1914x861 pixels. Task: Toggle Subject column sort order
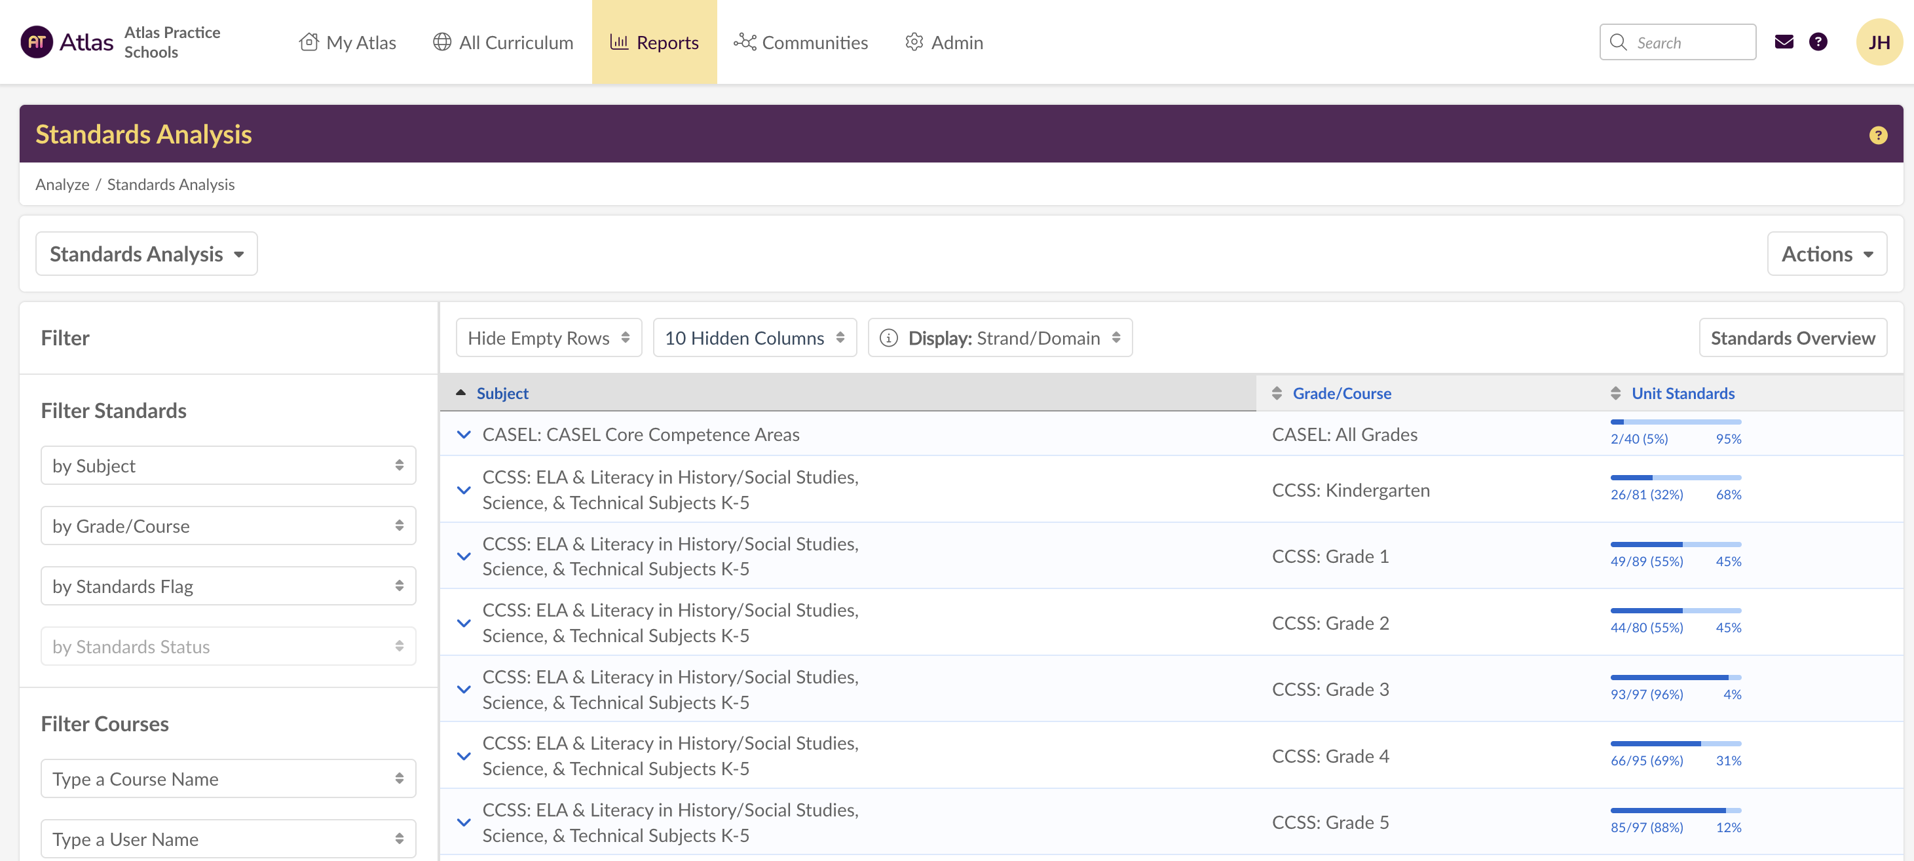[x=502, y=393]
